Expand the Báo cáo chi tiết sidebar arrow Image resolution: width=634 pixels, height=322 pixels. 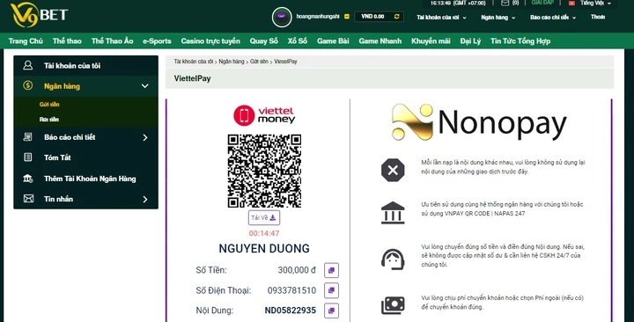pyautogui.click(x=145, y=137)
